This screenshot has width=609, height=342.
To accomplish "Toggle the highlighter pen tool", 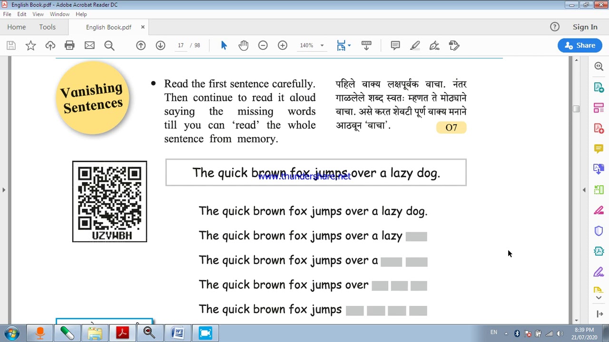I will [415, 46].
